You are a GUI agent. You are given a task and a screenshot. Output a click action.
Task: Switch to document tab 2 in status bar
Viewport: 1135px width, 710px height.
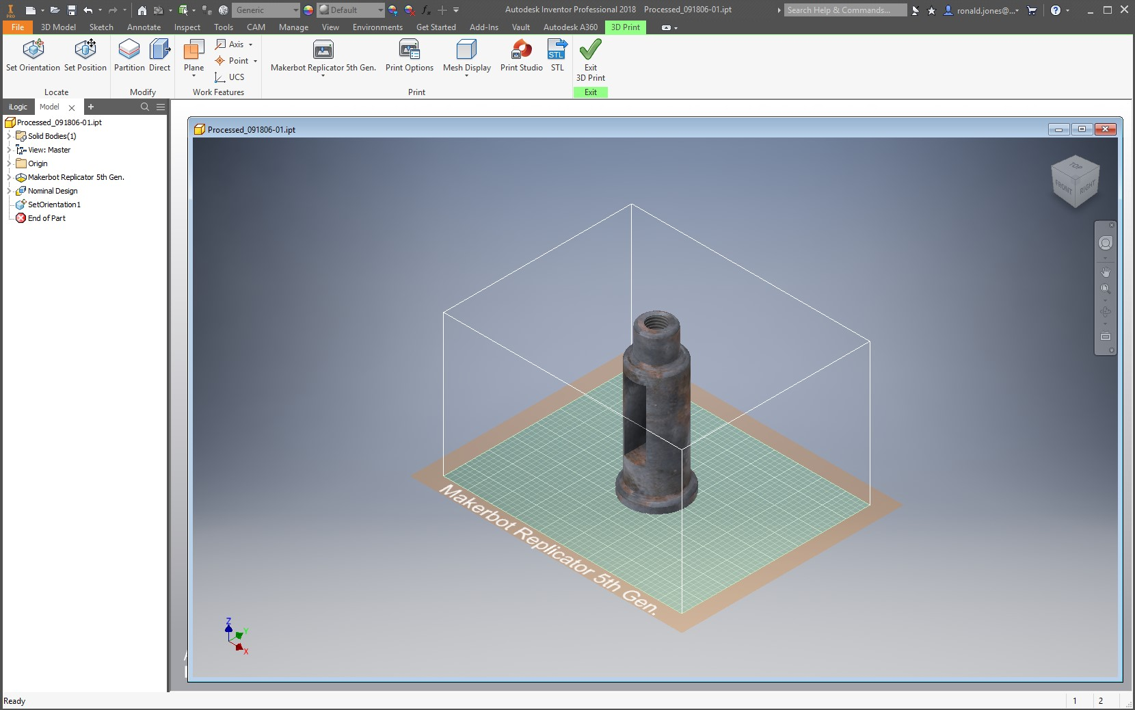1101,701
